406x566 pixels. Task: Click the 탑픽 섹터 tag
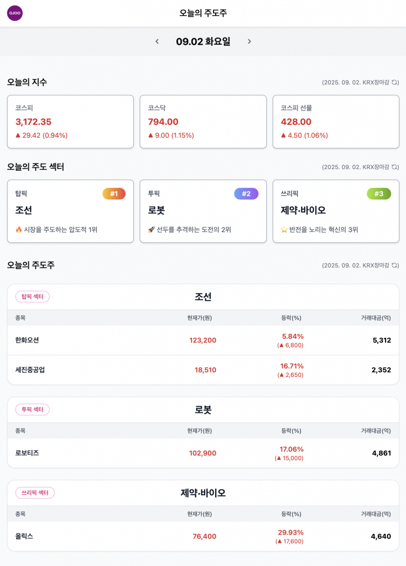(33, 297)
